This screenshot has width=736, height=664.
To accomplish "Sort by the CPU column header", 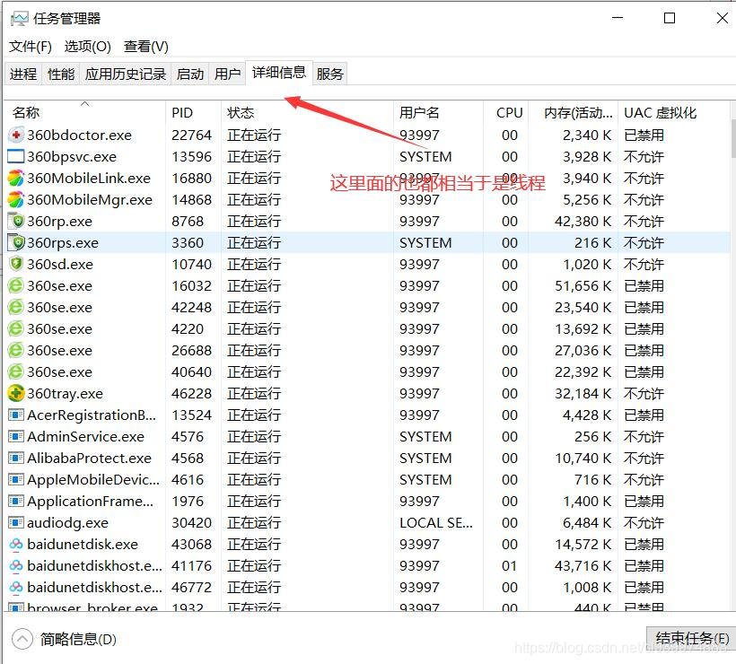I will (505, 113).
